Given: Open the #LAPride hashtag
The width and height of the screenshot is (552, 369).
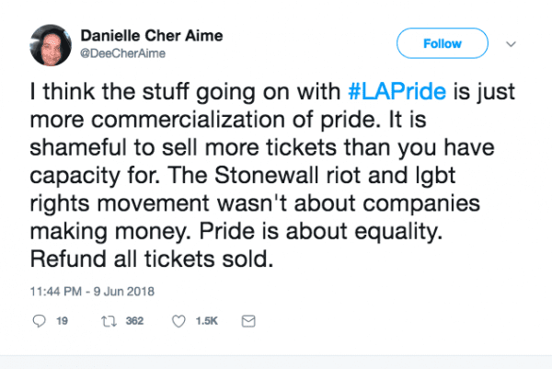Looking at the screenshot, I should coord(397,91).
